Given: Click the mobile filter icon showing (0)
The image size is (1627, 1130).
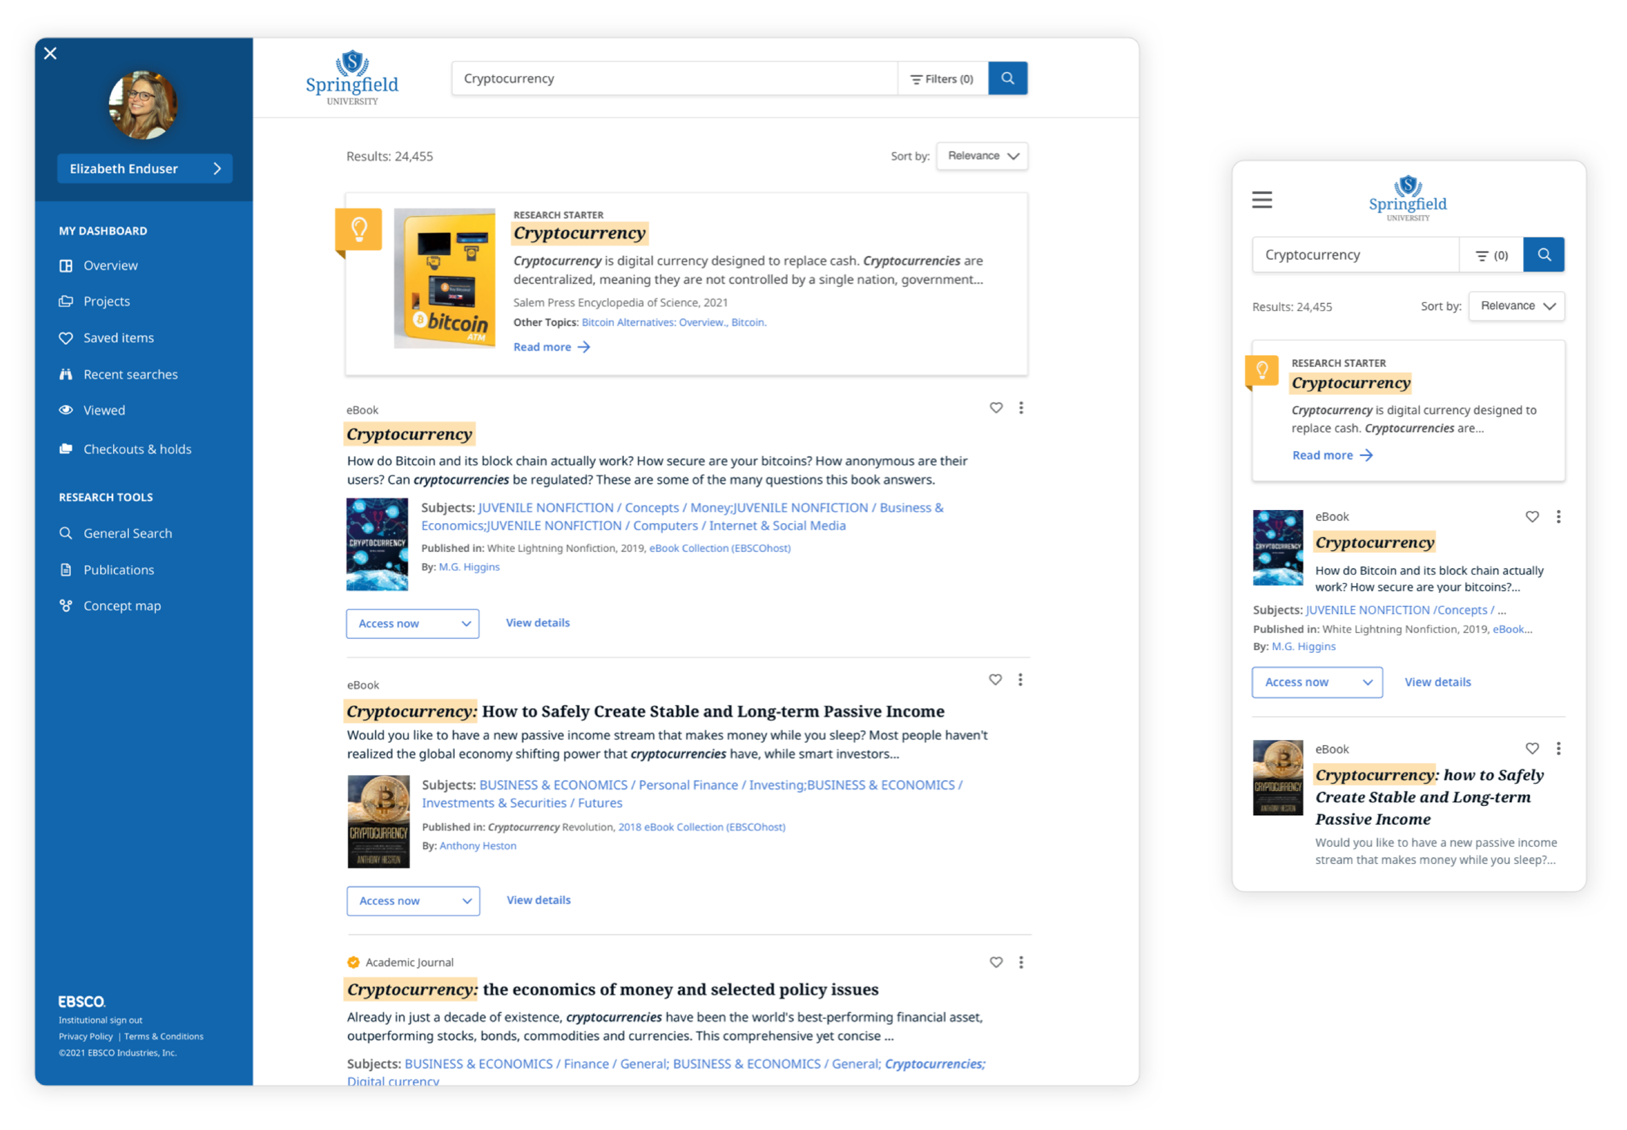Looking at the screenshot, I should 1491,255.
